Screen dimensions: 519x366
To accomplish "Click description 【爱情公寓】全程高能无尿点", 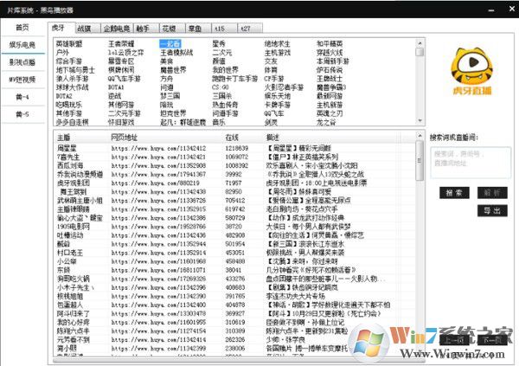I will [309, 201].
